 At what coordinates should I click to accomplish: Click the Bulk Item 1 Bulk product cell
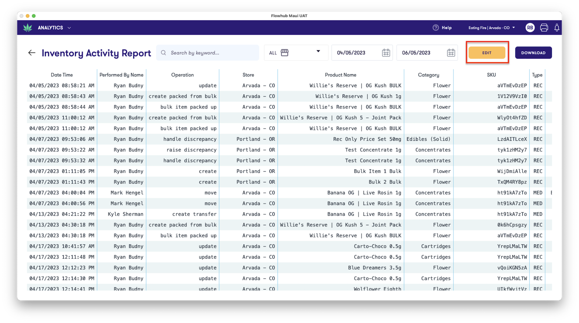(378, 171)
